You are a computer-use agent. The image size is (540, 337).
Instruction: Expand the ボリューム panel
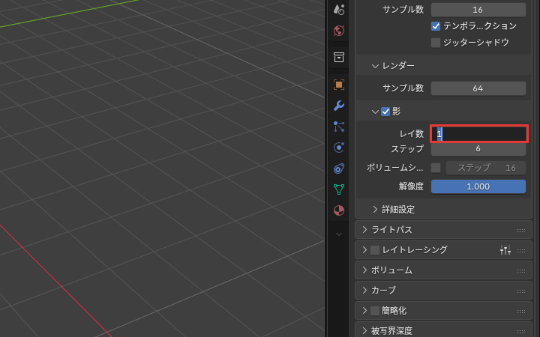click(364, 270)
